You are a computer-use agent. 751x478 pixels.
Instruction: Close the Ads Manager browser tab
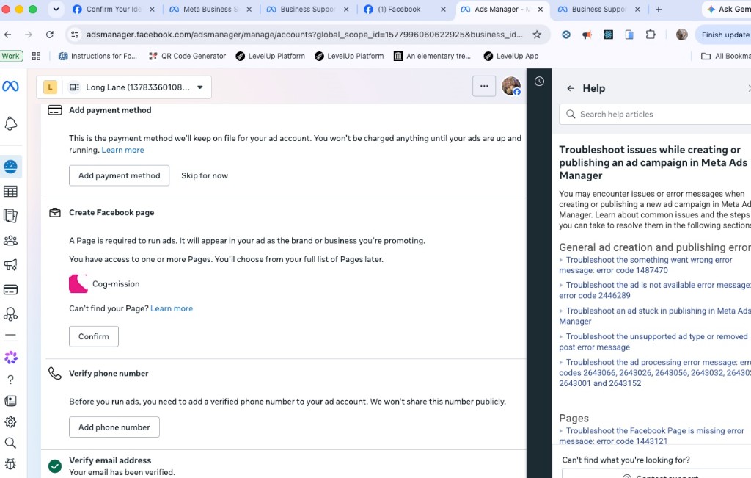pos(540,9)
